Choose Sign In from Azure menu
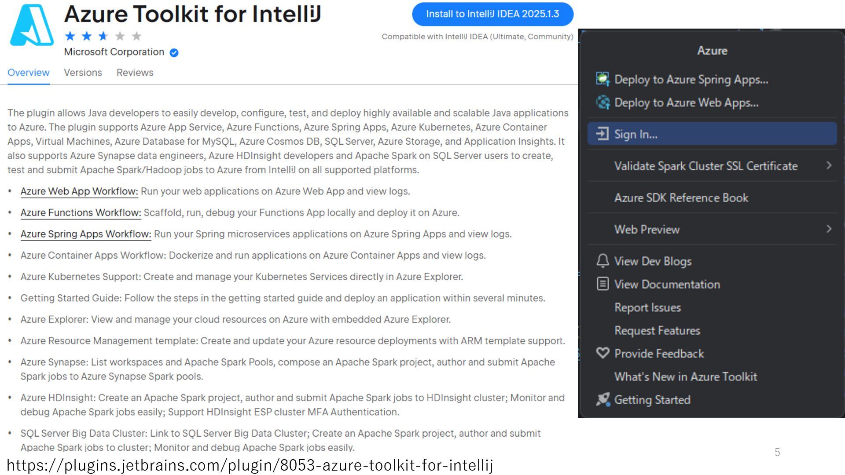 [712, 134]
